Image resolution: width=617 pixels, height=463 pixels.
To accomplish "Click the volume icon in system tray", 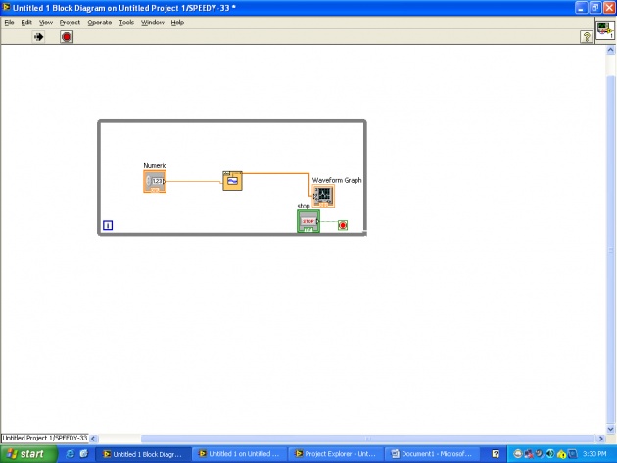I will (x=550, y=454).
